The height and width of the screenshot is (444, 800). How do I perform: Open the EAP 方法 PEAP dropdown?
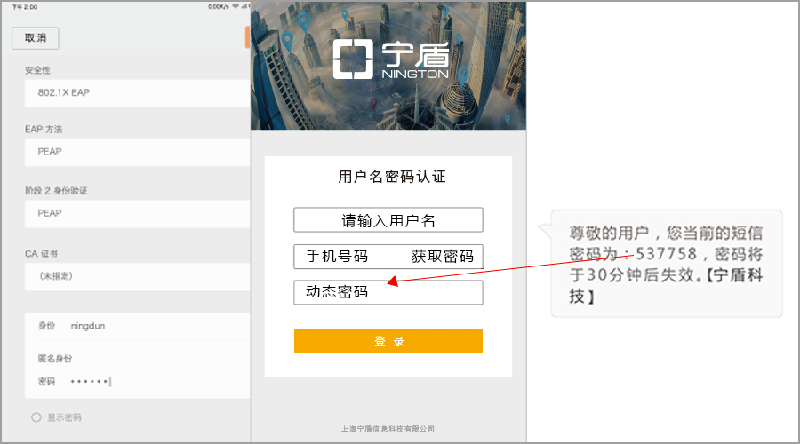137,152
